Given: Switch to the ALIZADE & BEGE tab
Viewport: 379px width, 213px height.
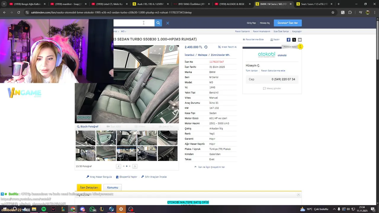Looking at the screenshot, I should click(x=232, y=4).
